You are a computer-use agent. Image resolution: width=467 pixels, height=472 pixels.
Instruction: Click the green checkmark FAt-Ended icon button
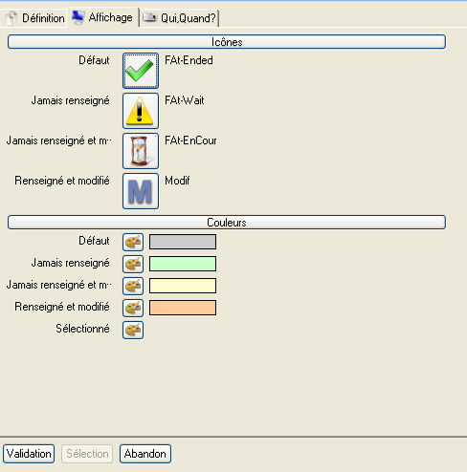(x=141, y=71)
